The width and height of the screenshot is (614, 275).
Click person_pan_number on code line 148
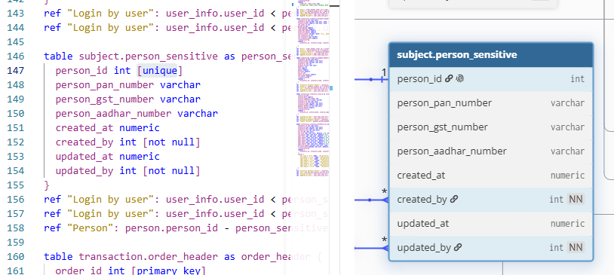105,85
